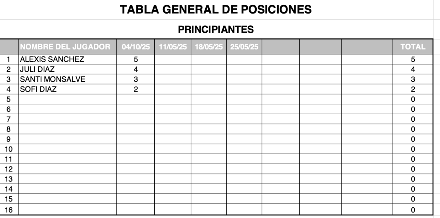
Task: Select the 11/05/25 date column header
Action: [x=173, y=47]
